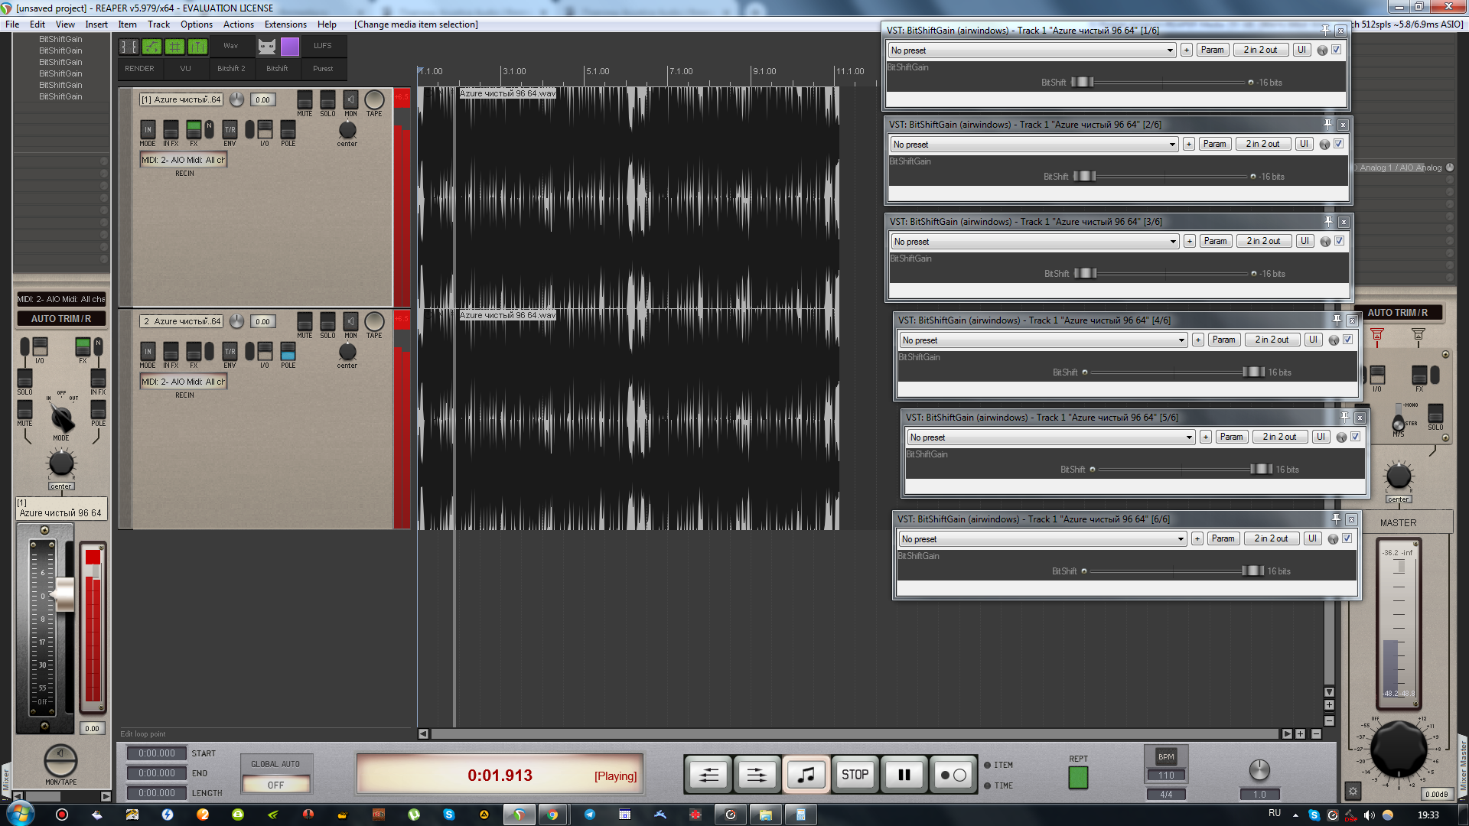Open track 1 MIDI input dropdown
1469x826 pixels.
point(184,160)
